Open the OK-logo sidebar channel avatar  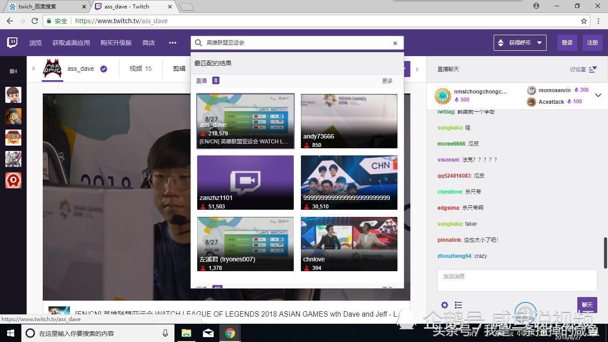(x=13, y=138)
